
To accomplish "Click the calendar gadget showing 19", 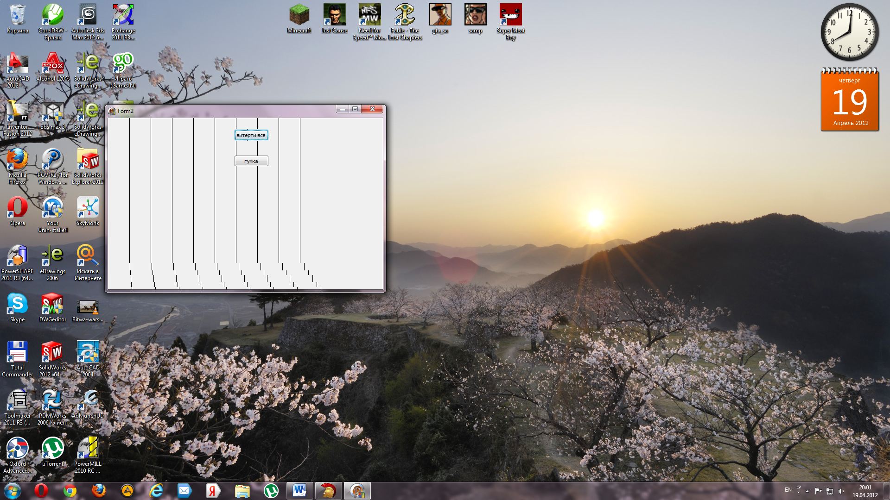I will [850, 100].
